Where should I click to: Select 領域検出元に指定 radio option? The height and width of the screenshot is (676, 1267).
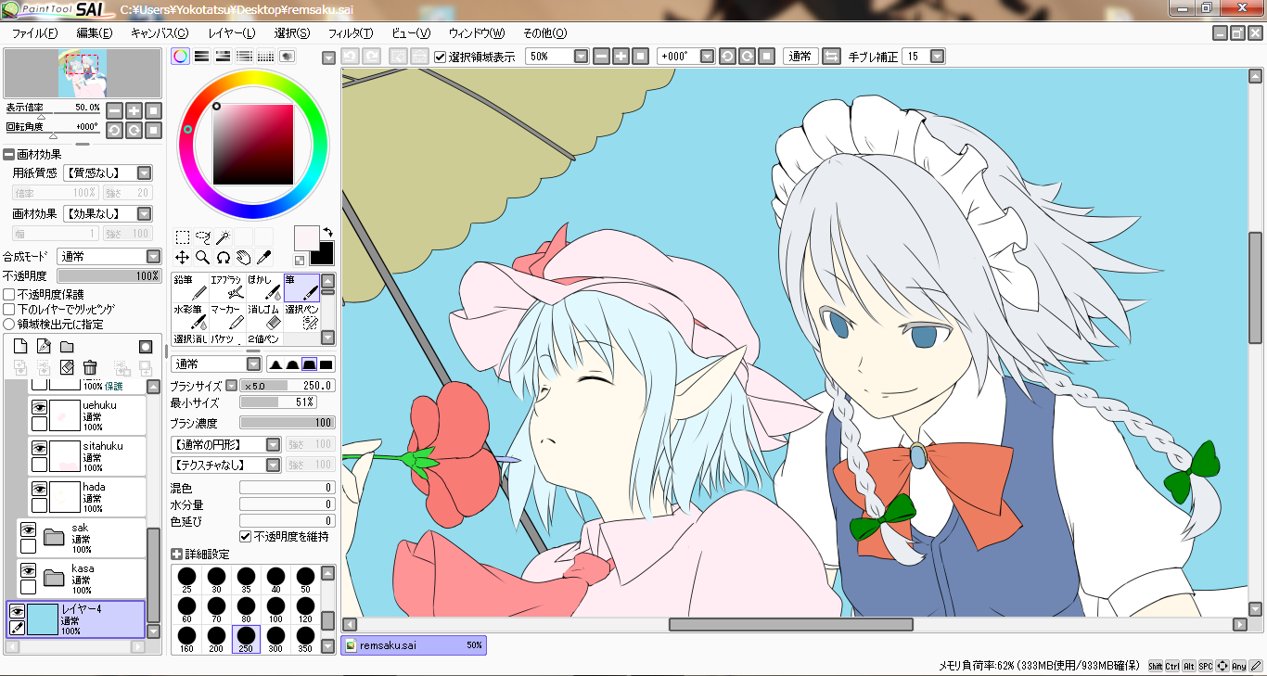point(9,325)
